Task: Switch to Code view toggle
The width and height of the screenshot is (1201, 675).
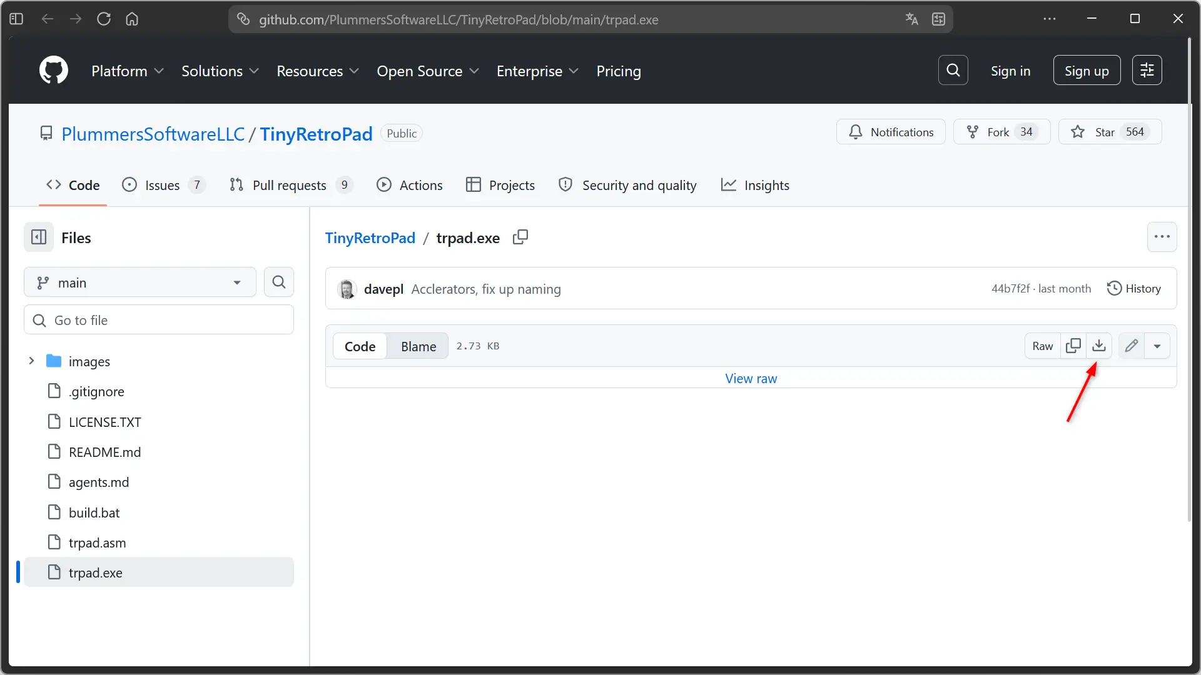Action: coord(360,346)
